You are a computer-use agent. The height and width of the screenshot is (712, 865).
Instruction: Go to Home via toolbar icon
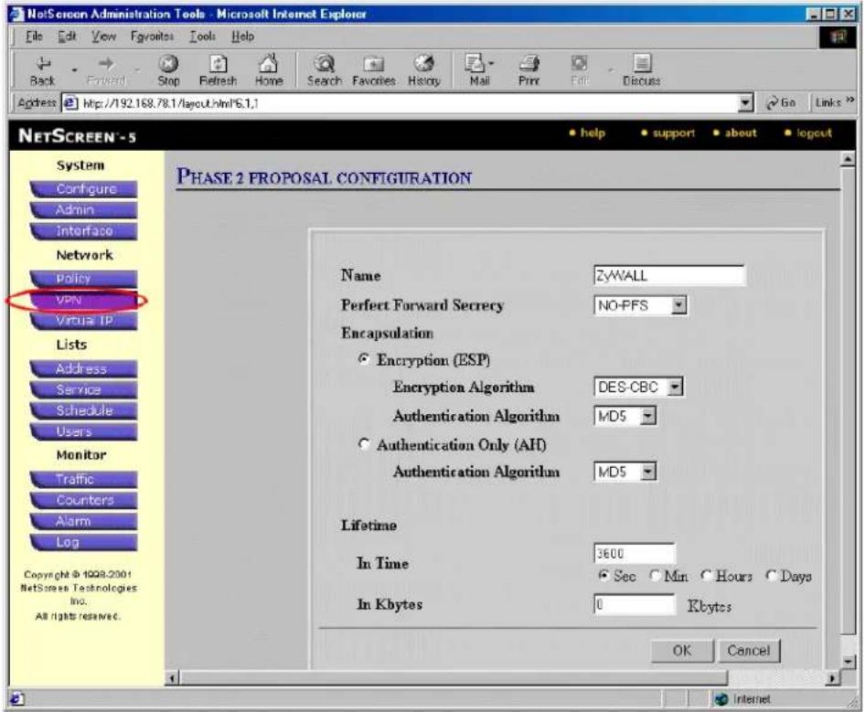click(269, 63)
